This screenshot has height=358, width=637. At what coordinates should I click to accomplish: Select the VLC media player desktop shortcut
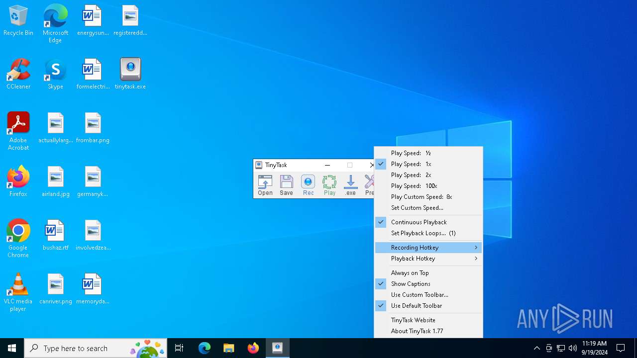click(x=18, y=292)
